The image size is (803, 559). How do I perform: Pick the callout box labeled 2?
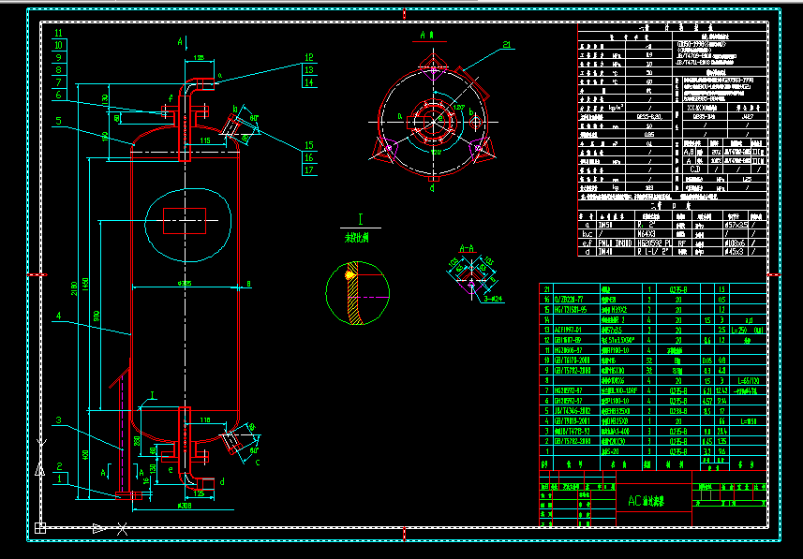click(60, 466)
